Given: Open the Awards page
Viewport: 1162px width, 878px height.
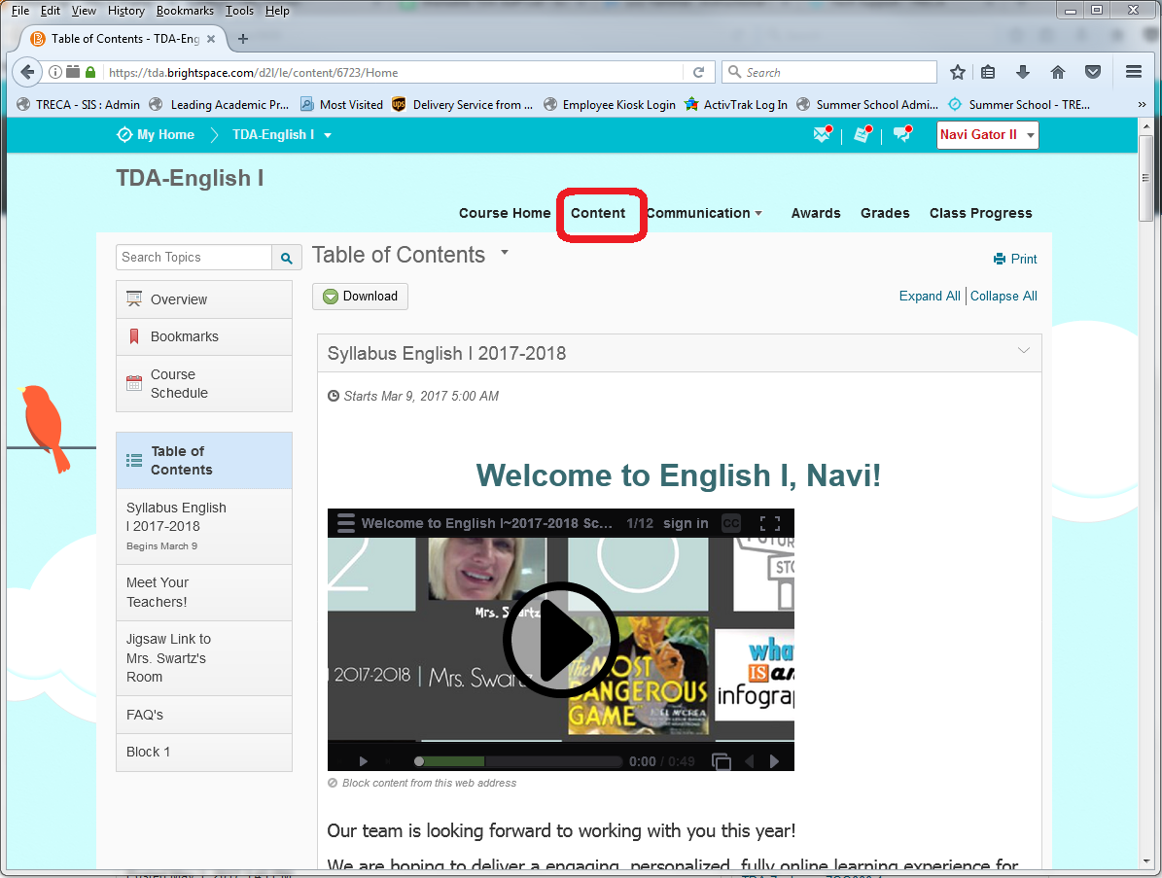Looking at the screenshot, I should pyautogui.click(x=815, y=213).
